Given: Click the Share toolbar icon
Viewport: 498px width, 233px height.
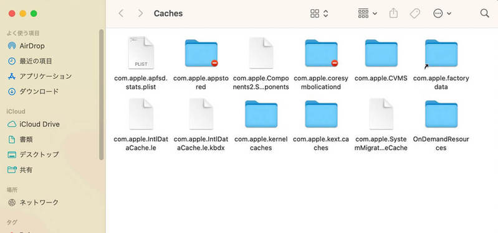Looking at the screenshot, I should (x=393, y=13).
